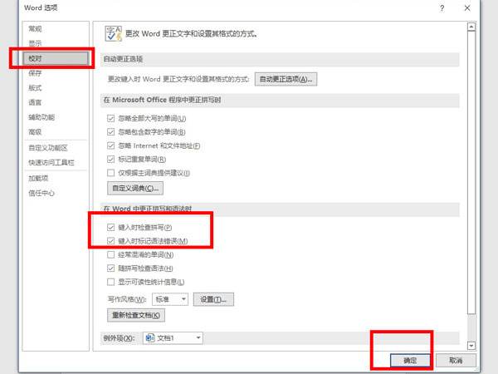Viewport: 498px width, 374px height.
Task: Click the 设置(T)... button
Action: click(213, 299)
